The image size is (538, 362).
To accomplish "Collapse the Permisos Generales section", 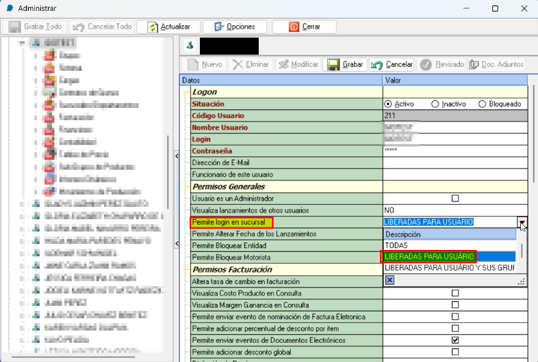I will coord(187,188).
